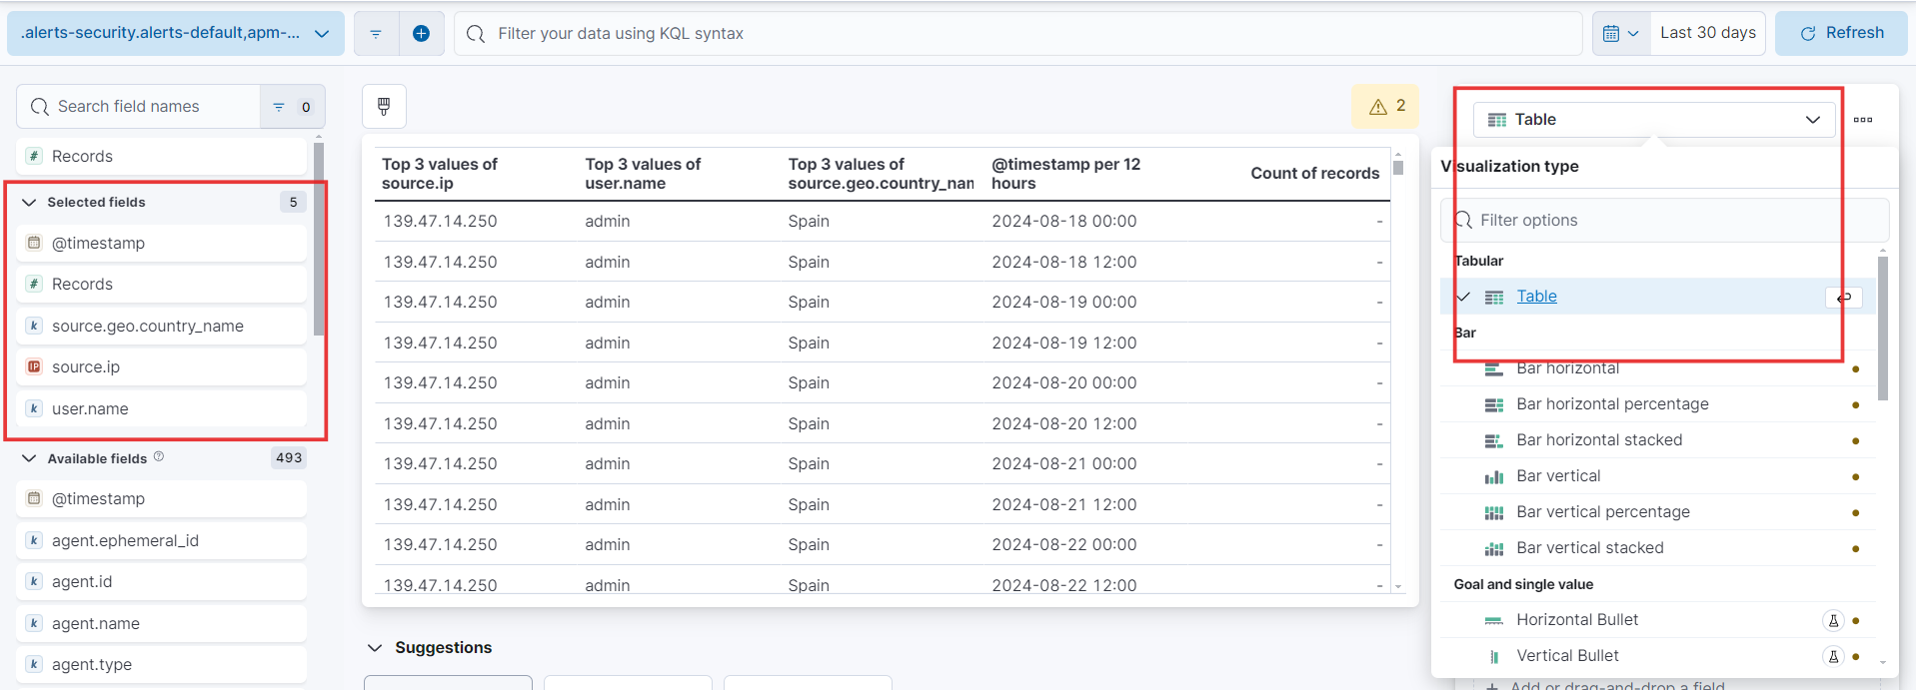
Task: Click the IP field icon for source.ip
Action: click(x=34, y=366)
